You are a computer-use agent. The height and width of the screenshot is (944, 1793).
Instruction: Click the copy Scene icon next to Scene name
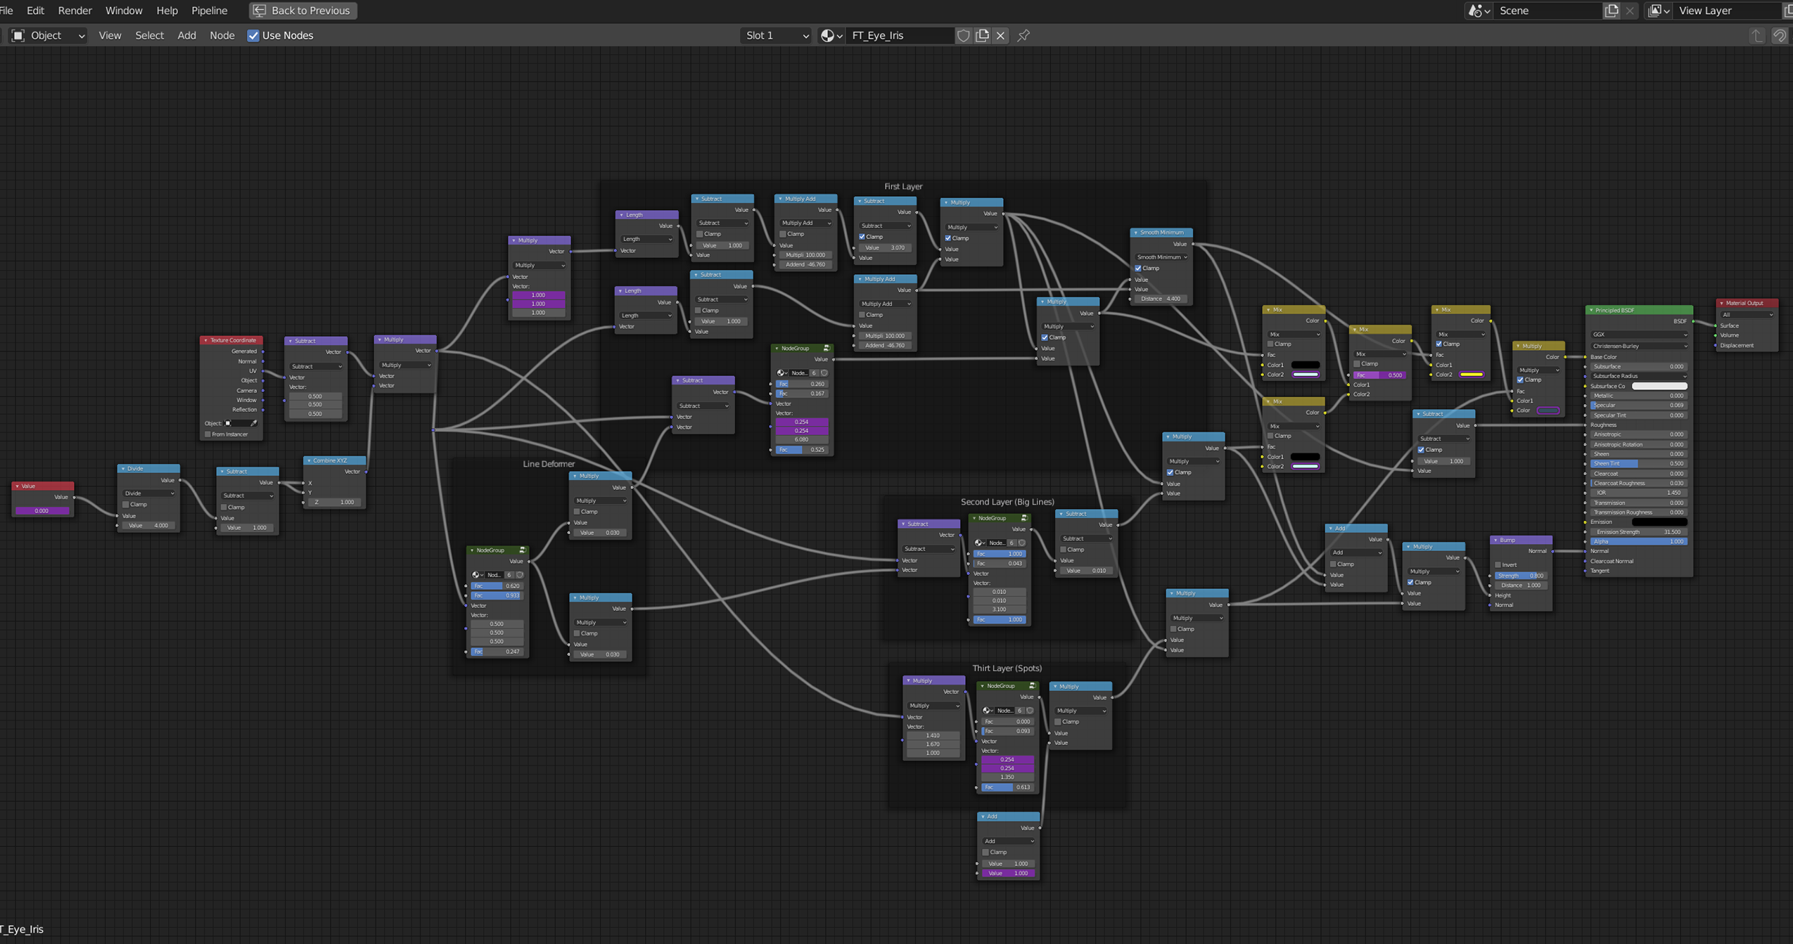click(1612, 11)
